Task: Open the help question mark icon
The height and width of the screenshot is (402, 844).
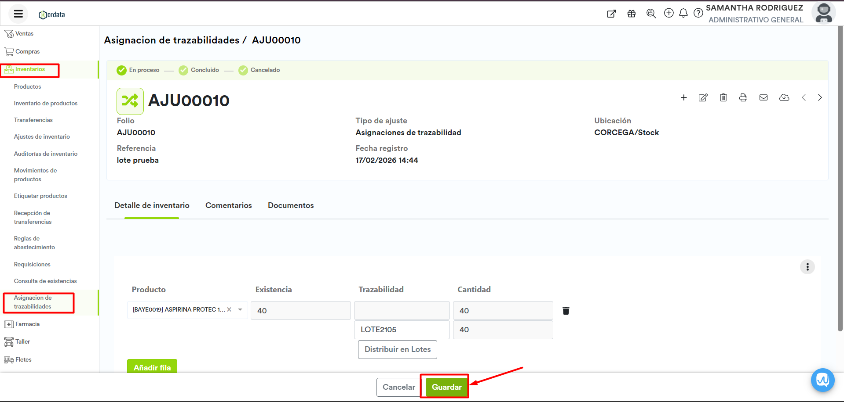Action: click(x=698, y=13)
